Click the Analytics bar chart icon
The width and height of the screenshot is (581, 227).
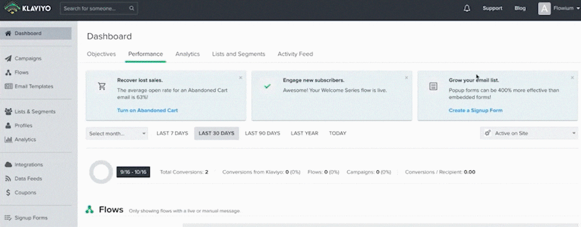(x=8, y=140)
